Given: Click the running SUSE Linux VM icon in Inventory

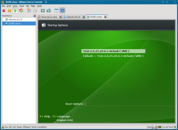Looking at the screenshot, I should tap(7, 23).
